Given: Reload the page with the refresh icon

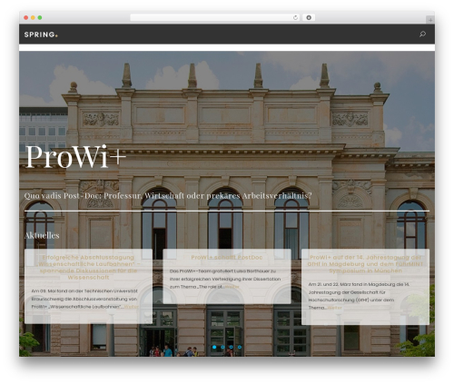Looking at the screenshot, I should click(295, 18).
